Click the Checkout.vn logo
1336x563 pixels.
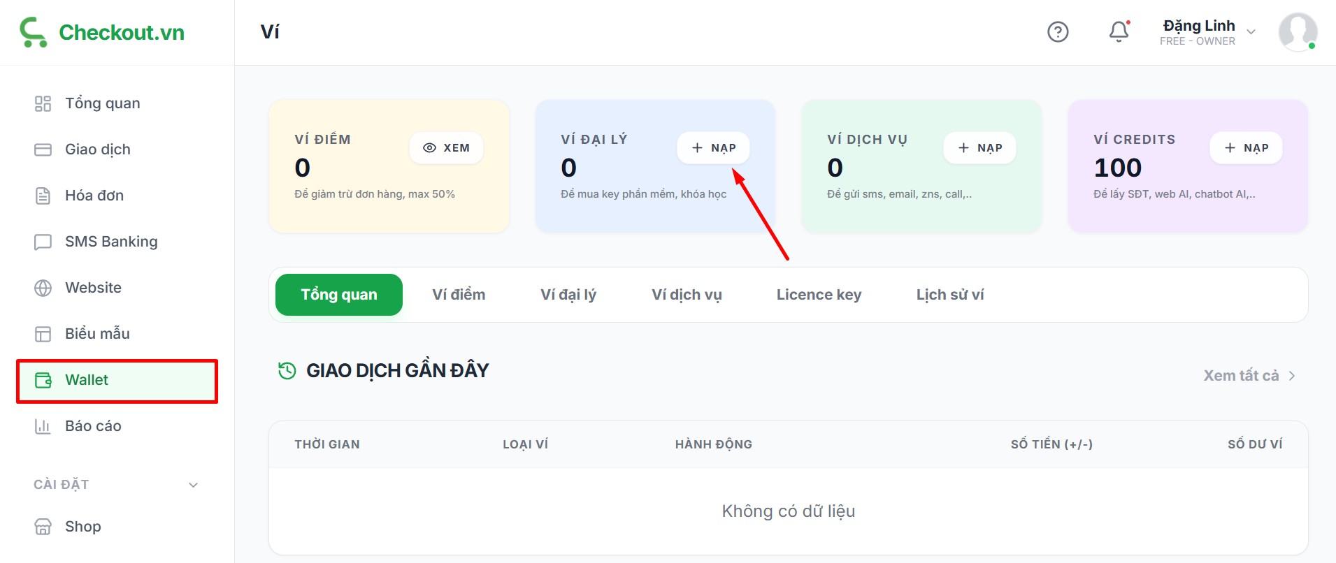tap(103, 32)
